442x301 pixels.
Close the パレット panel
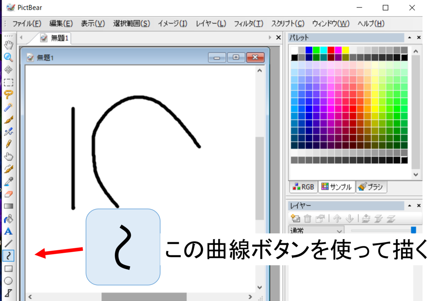point(419,38)
